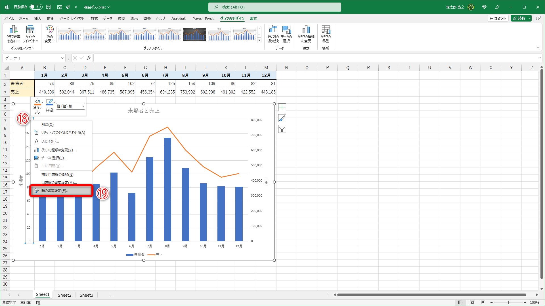545x306 pixels.
Task: Choose Format Axis from the context menu
Action: click(x=55, y=191)
